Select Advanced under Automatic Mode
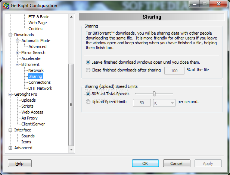 [x=37, y=47]
